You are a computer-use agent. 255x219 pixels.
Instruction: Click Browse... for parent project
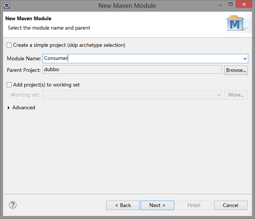point(236,70)
